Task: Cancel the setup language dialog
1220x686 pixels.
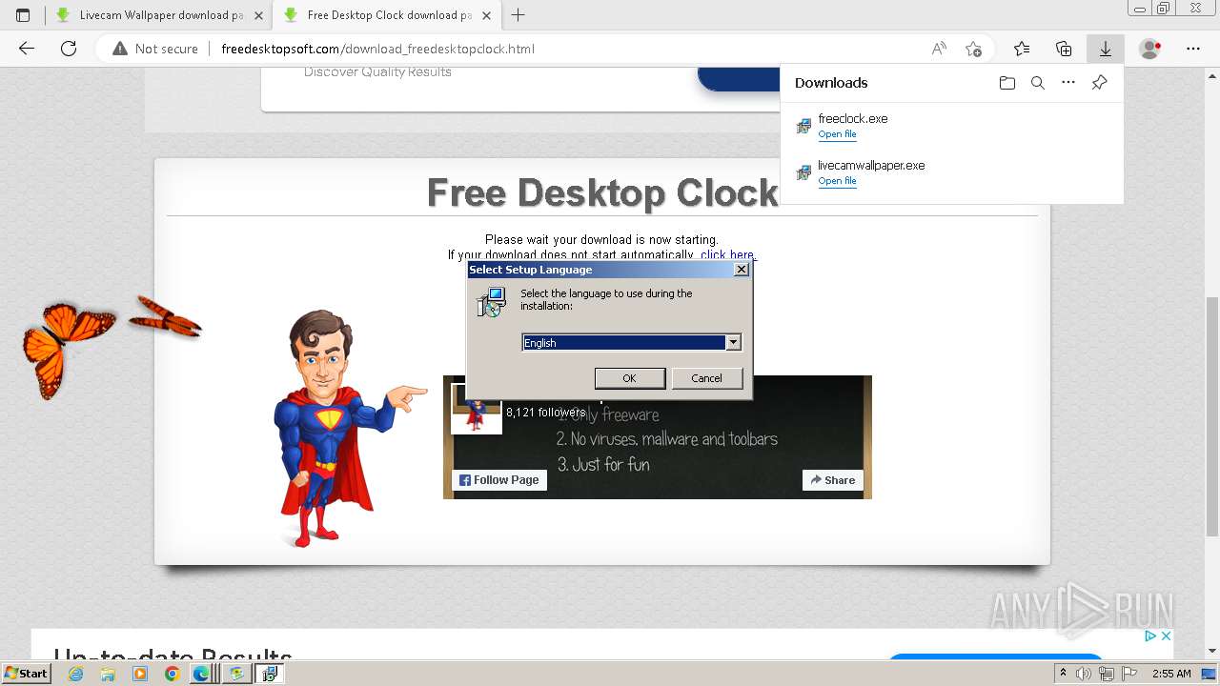Action: pyautogui.click(x=706, y=378)
